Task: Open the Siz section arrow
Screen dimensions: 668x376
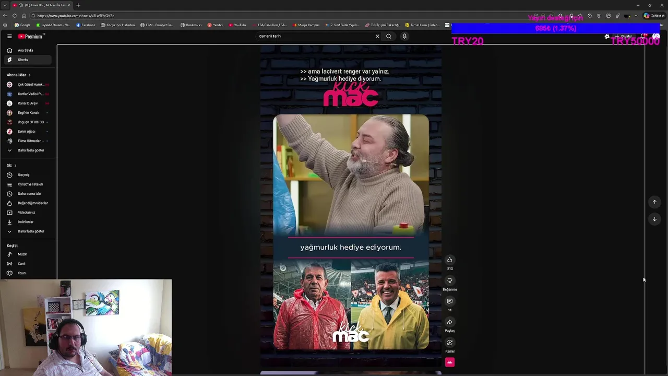Action: pyautogui.click(x=15, y=166)
